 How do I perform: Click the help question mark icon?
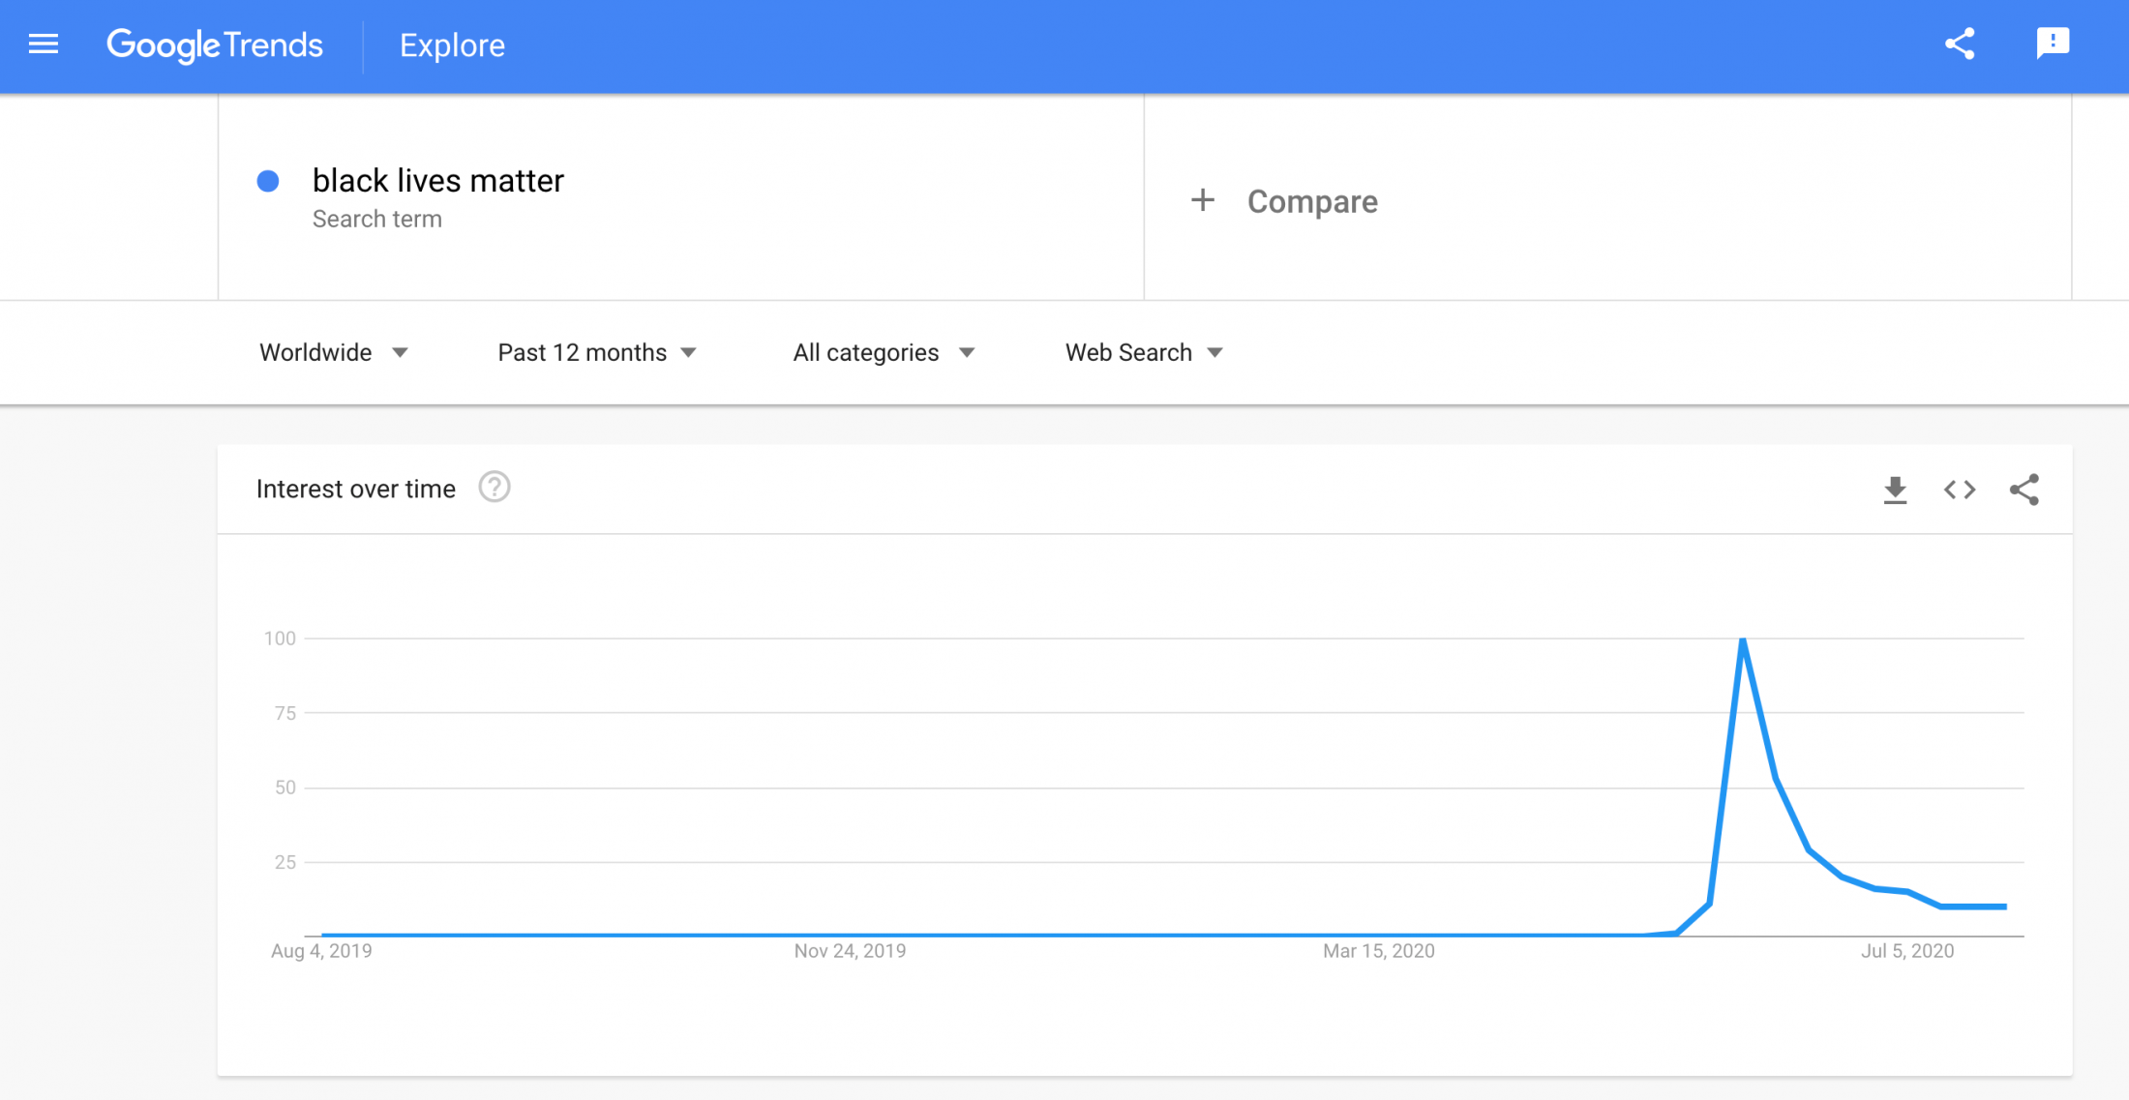(x=495, y=487)
